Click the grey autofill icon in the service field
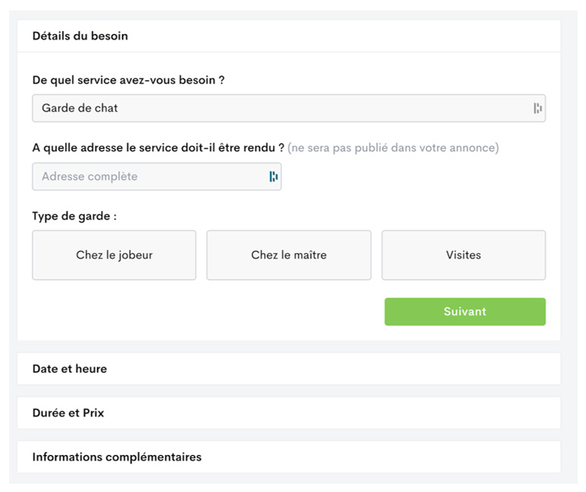586x492 pixels. coord(538,108)
